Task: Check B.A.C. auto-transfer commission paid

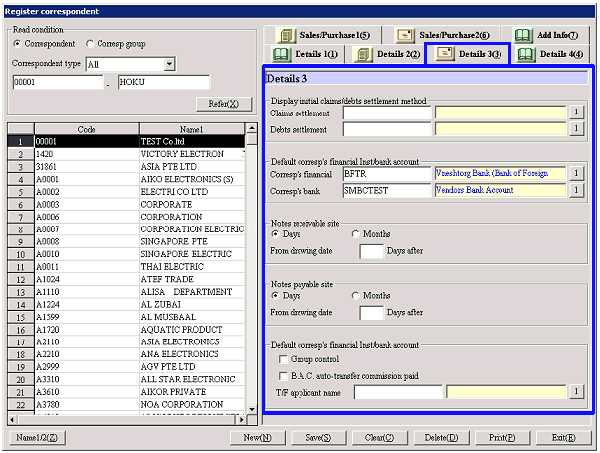Action: (x=284, y=375)
